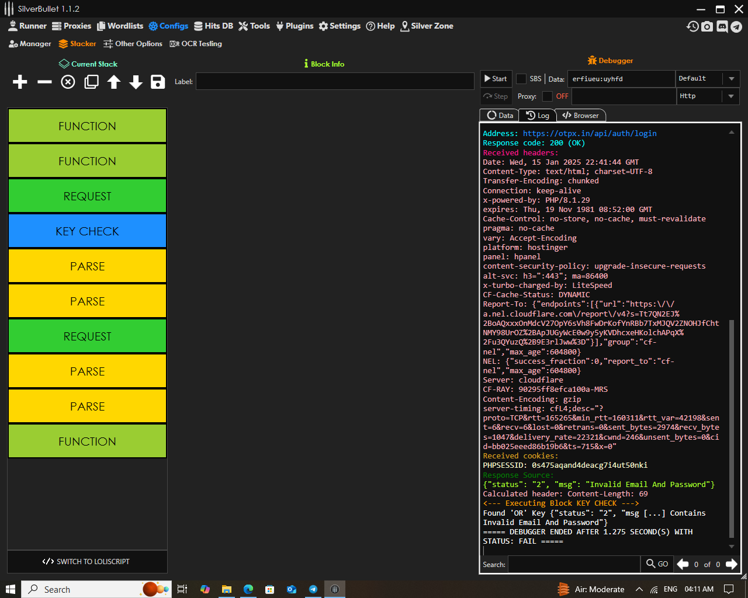Open Copilot from taskbar

[205, 589]
